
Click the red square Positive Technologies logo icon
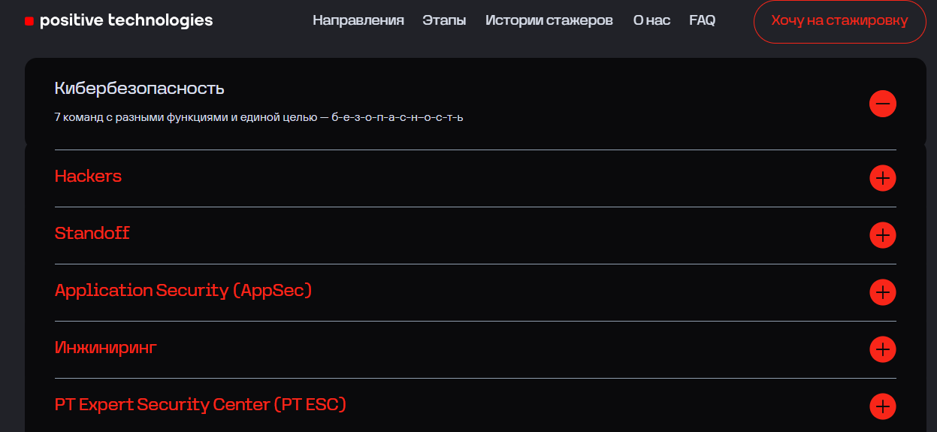29,21
